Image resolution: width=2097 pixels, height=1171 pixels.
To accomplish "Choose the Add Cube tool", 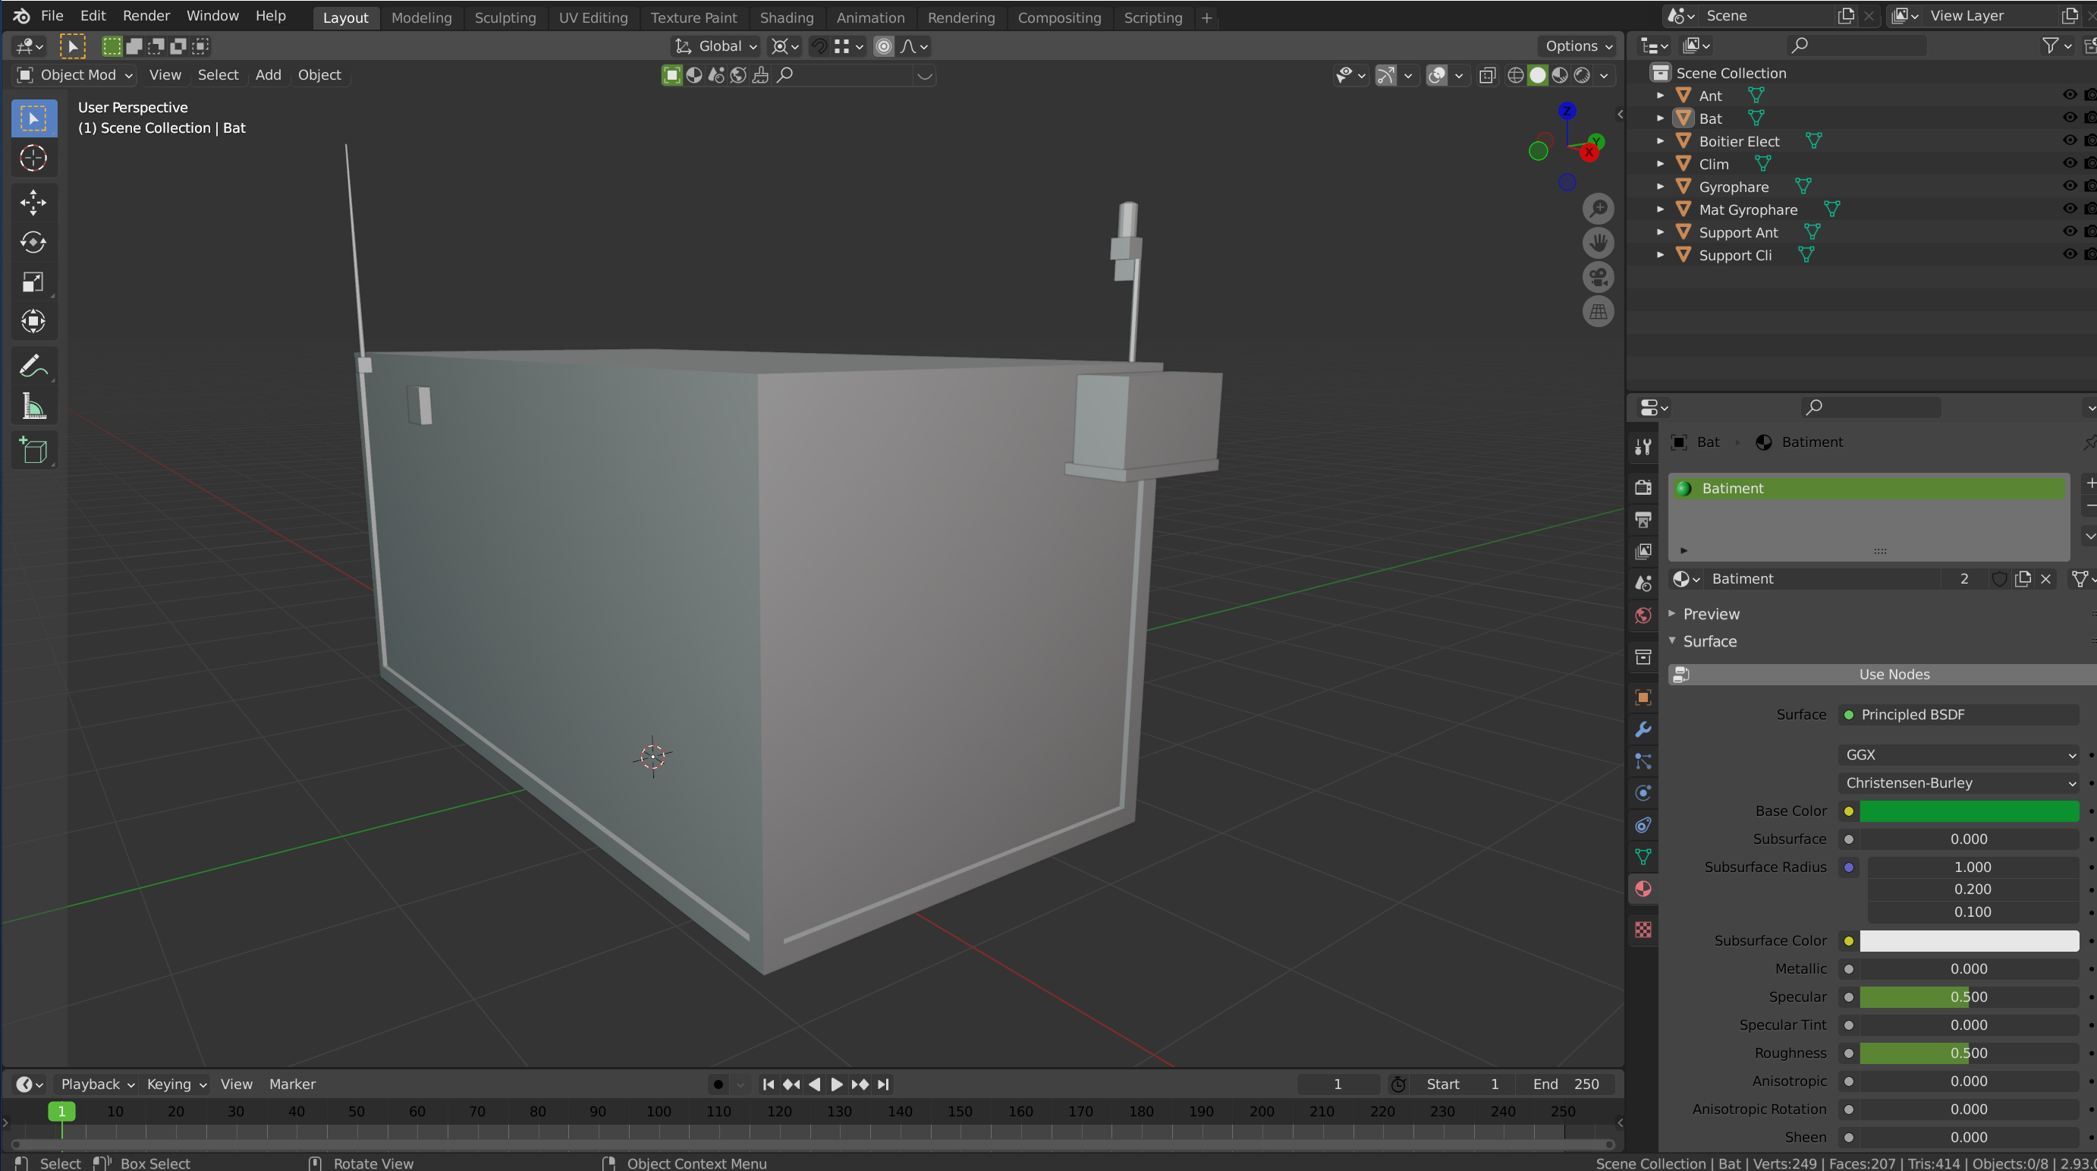I will click(x=33, y=450).
